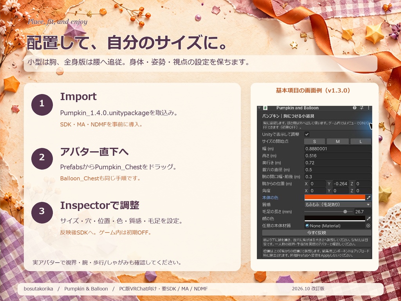The width and height of the screenshot is (401, 301).
Task: Click the 腕の開口幅・前後 field showing 0.3
Action: (x=338, y=177)
